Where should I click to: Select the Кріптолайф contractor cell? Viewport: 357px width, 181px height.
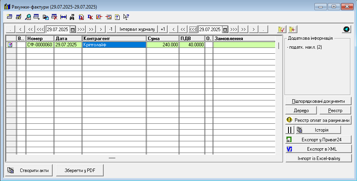114,45
